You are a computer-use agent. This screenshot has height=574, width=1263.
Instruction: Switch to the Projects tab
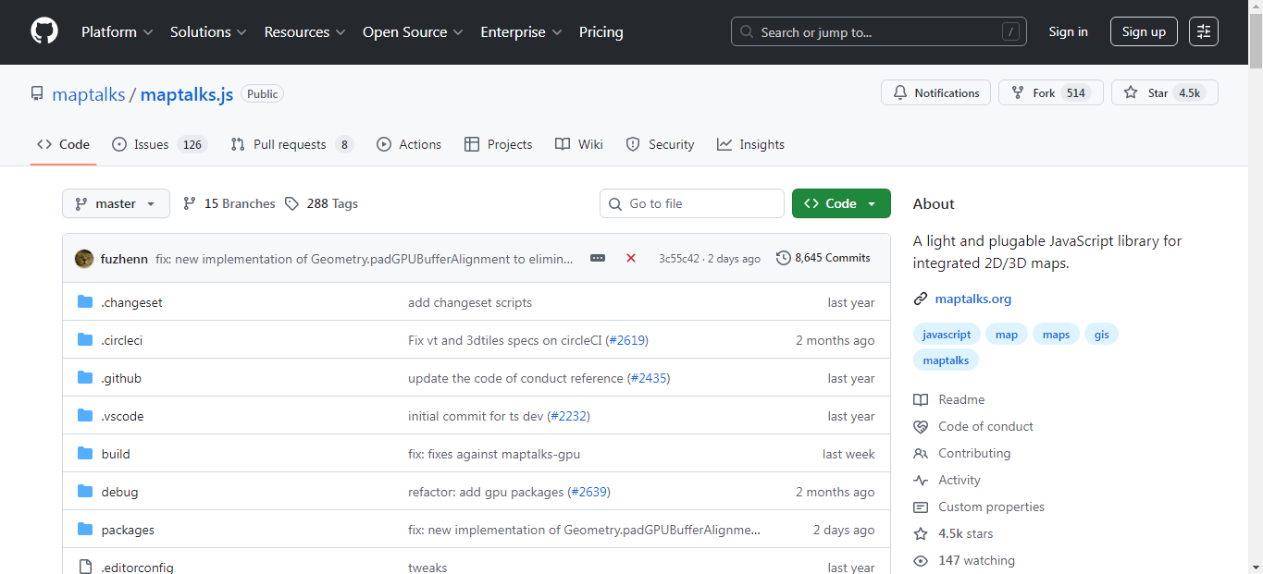[x=498, y=144]
